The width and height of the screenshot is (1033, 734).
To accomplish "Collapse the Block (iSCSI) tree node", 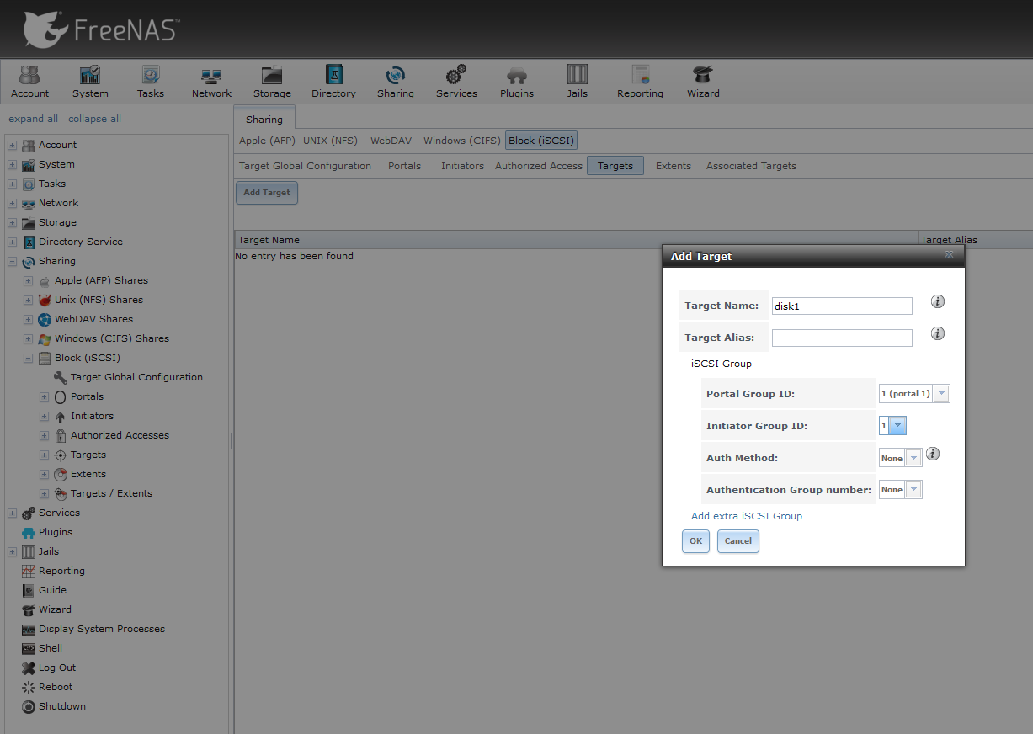I will [29, 358].
